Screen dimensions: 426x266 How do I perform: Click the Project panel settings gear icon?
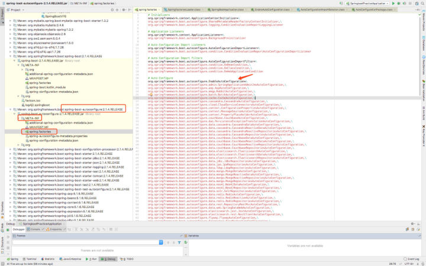pos(123,10)
